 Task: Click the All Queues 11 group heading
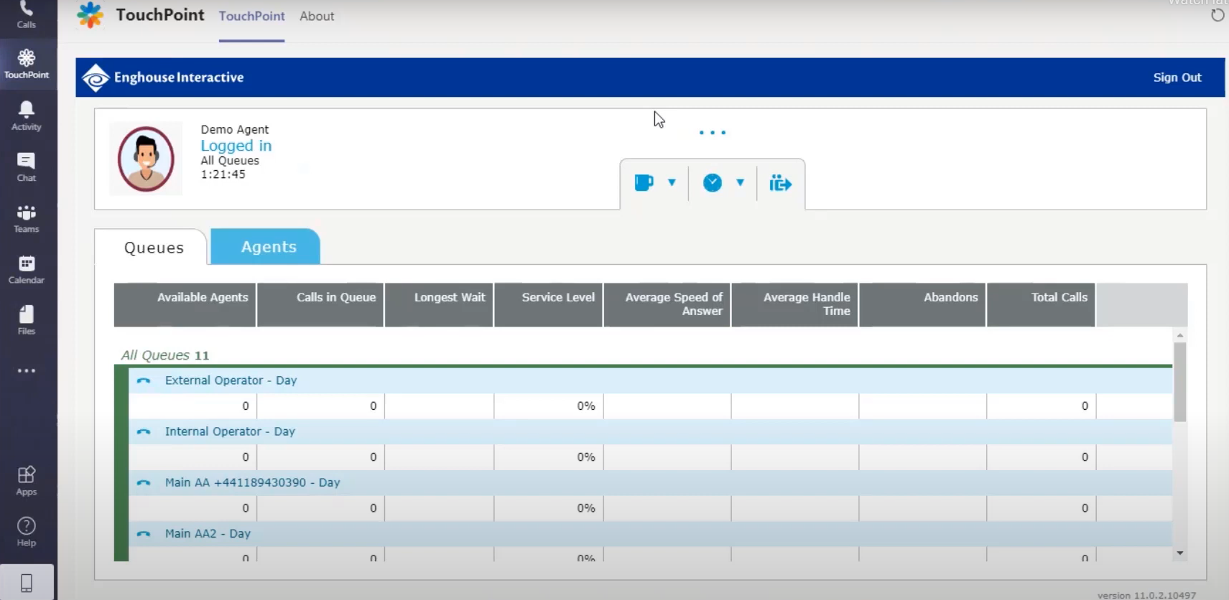[165, 355]
